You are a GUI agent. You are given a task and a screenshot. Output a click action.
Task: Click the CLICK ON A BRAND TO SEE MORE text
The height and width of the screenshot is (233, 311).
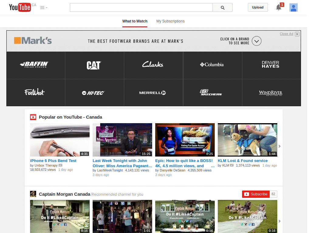click(x=235, y=41)
